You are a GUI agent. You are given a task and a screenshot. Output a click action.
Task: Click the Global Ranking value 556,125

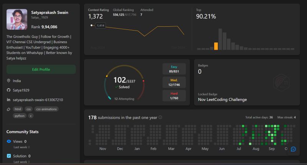pyautogui.click(x=119, y=15)
